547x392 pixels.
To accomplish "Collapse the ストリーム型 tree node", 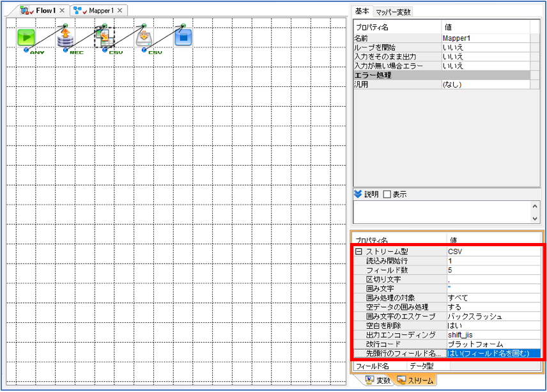I will (358, 251).
